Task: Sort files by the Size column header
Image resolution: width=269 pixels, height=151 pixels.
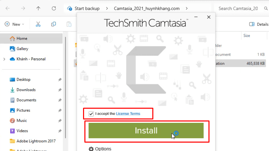Action: point(246,35)
